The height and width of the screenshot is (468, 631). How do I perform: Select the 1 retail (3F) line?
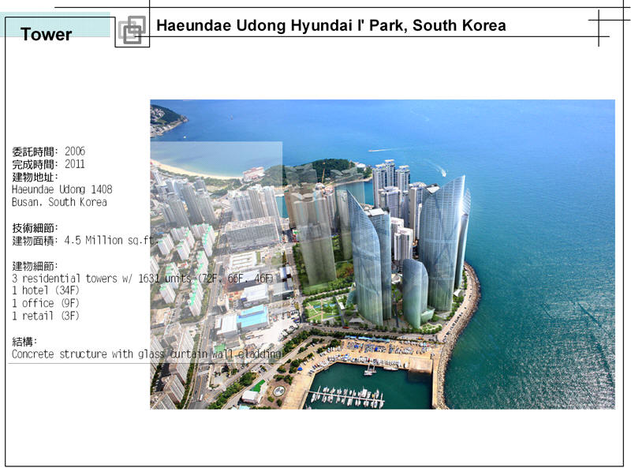(x=46, y=316)
